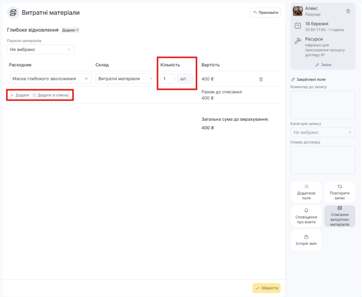This screenshot has height=297, width=362.
Task: Expand the Склад warehouse dropdown
Action: point(125,79)
